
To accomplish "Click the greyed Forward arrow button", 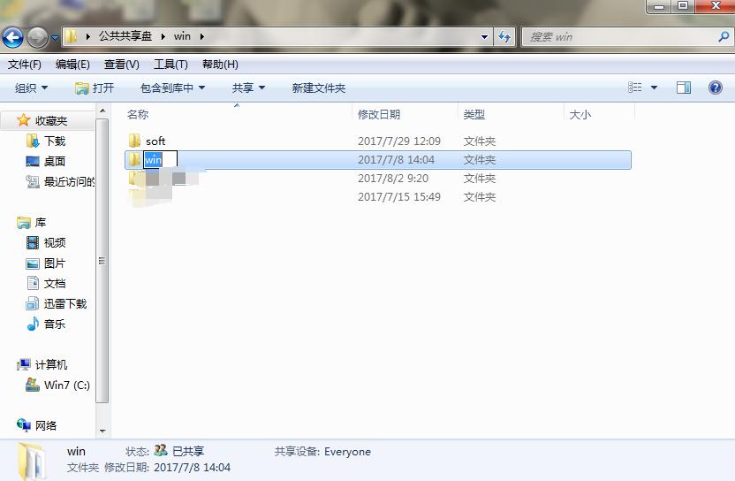I will coord(37,37).
